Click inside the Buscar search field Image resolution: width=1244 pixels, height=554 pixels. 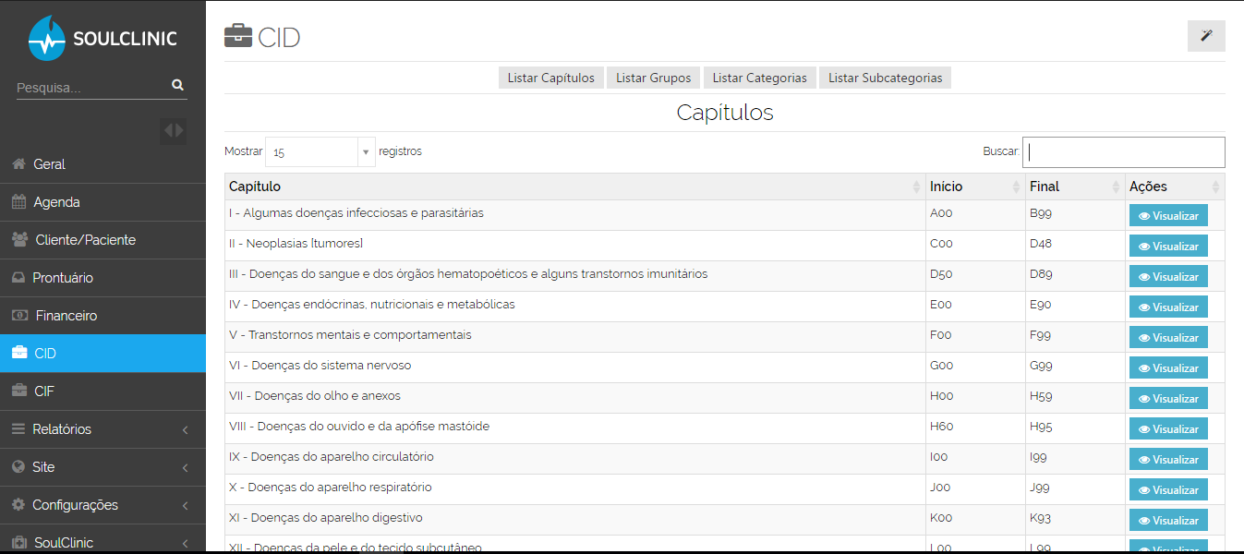(x=1123, y=151)
